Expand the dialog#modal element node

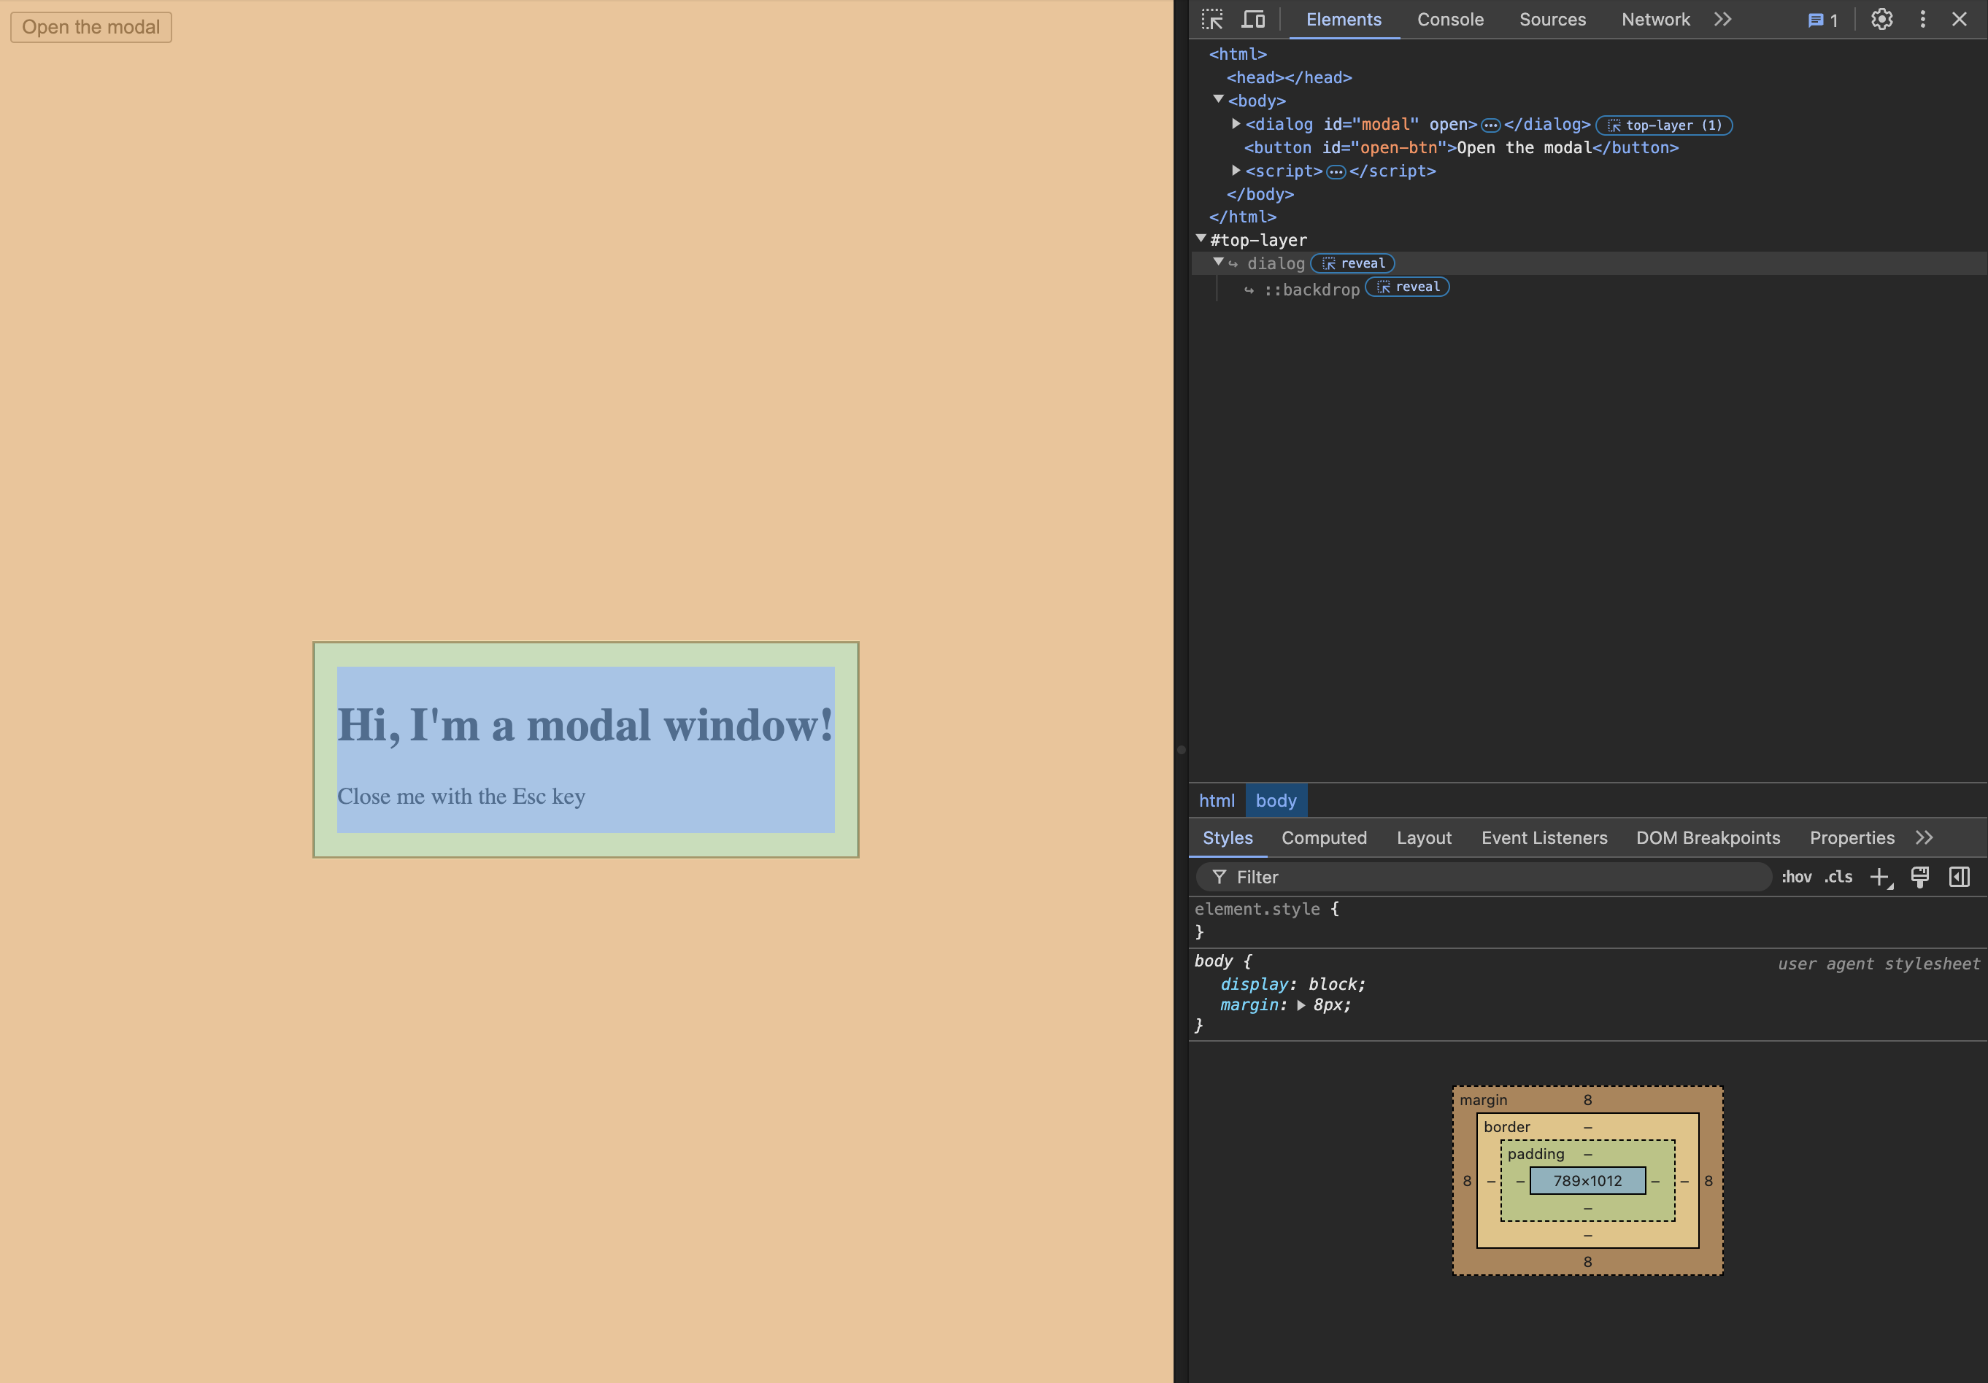tap(1236, 125)
